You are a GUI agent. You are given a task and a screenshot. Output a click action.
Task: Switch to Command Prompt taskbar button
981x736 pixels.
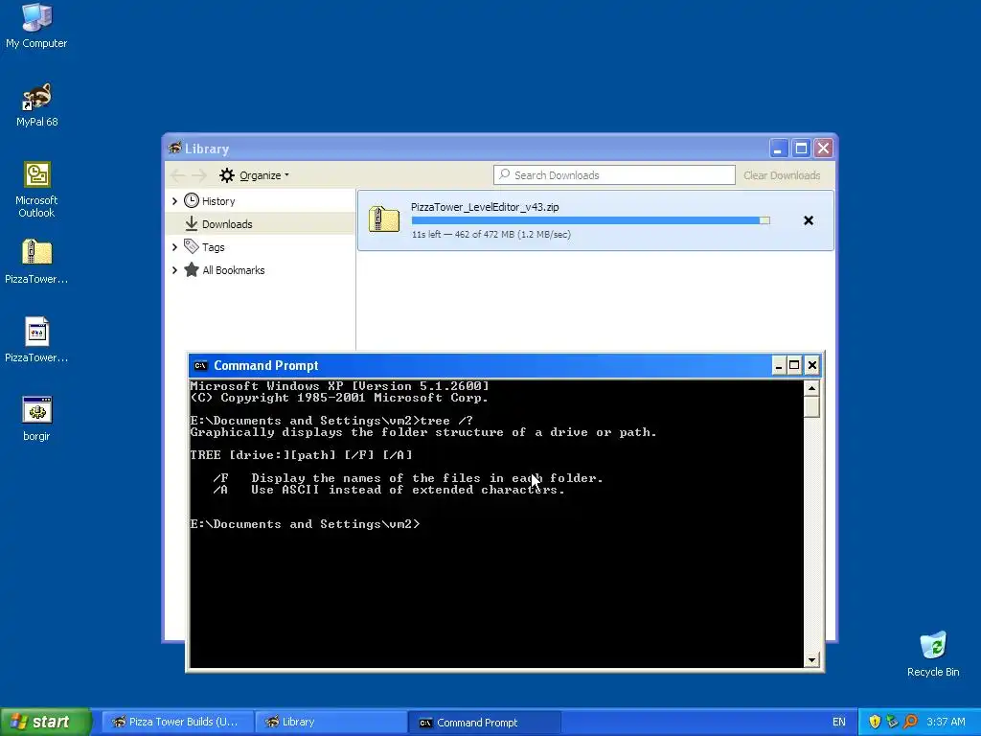[484, 722]
